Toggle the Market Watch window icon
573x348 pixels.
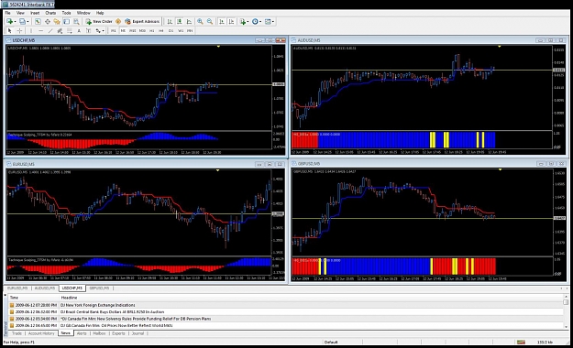point(38,22)
